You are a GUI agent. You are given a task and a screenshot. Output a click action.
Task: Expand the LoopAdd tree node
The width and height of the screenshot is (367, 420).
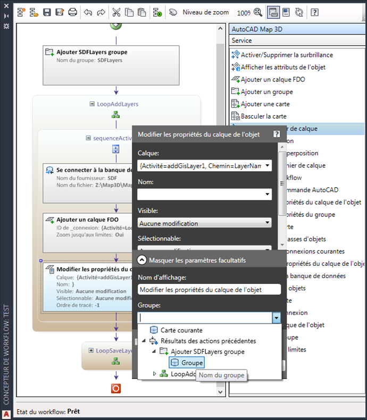pyautogui.click(x=154, y=374)
